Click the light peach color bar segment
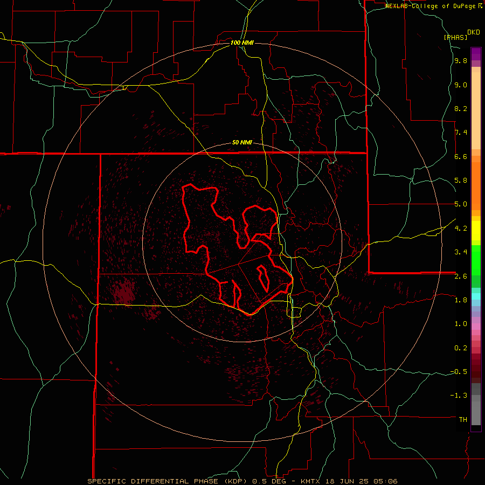The height and width of the screenshot is (485, 485). (476, 110)
